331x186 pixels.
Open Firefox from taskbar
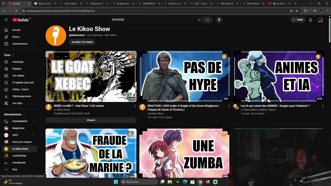(x=208, y=182)
